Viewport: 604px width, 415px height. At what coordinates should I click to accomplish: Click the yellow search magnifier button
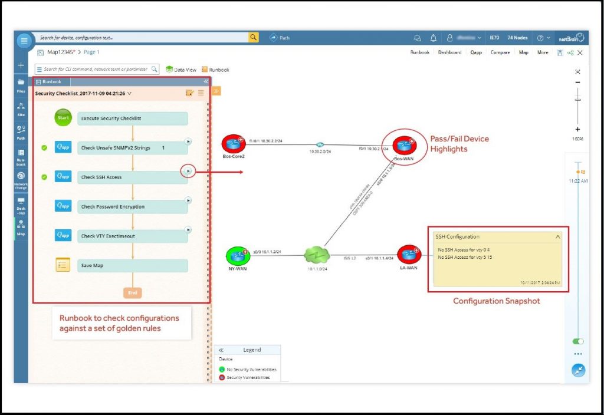coord(253,37)
